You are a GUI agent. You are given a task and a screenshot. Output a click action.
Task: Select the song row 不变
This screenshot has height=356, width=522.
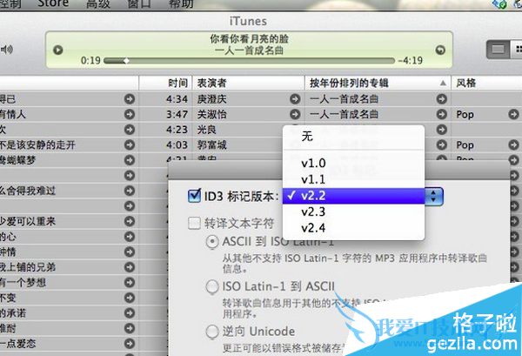[x=70, y=298]
